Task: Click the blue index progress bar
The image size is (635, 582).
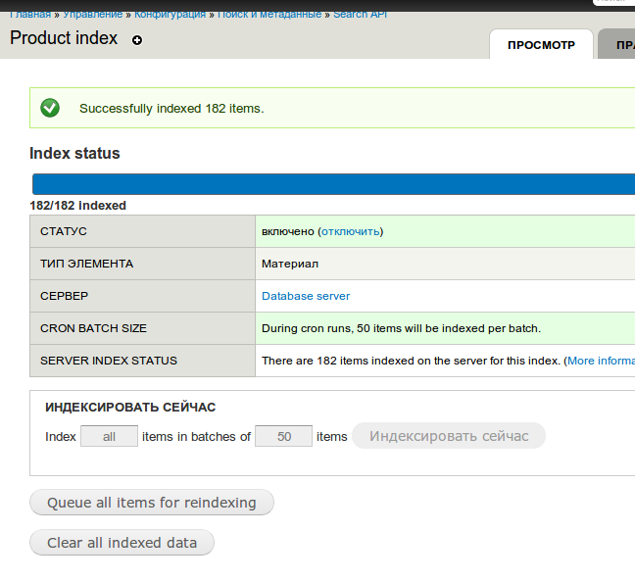Action: (334, 184)
